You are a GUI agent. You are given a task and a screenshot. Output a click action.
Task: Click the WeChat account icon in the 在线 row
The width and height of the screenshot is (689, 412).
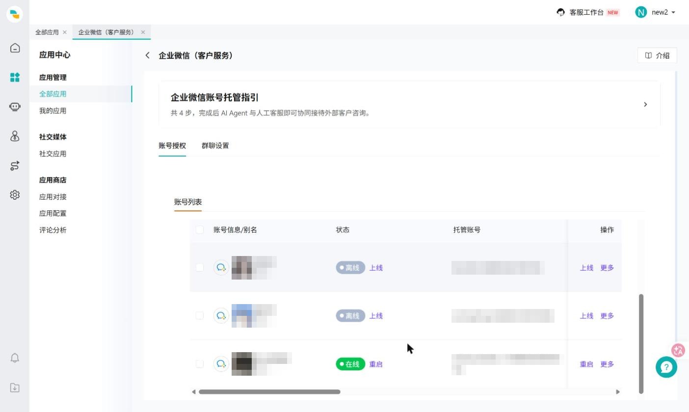coord(221,364)
